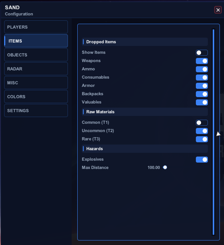The width and height of the screenshot is (224, 245).
Task: Turn off the Valuables toggle
Action: click(x=202, y=102)
